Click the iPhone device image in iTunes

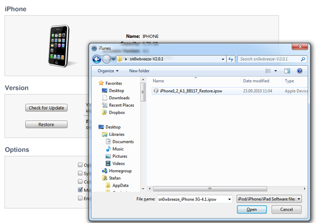pyautogui.click(x=59, y=46)
